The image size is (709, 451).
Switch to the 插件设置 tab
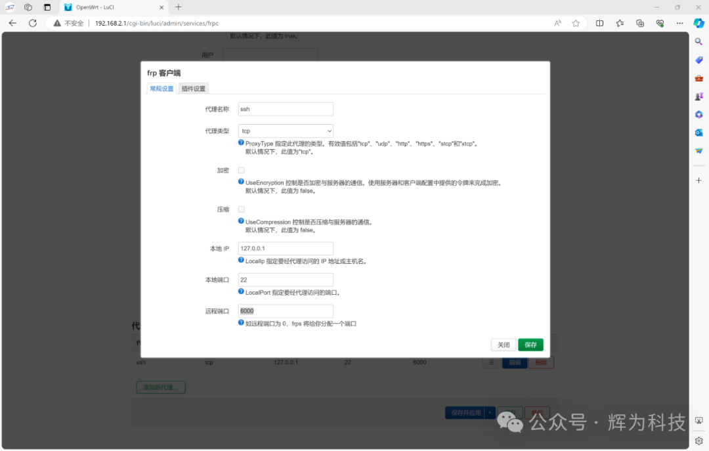193,87
